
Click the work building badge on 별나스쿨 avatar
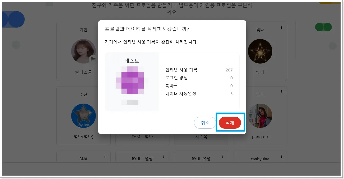(93, 59)
